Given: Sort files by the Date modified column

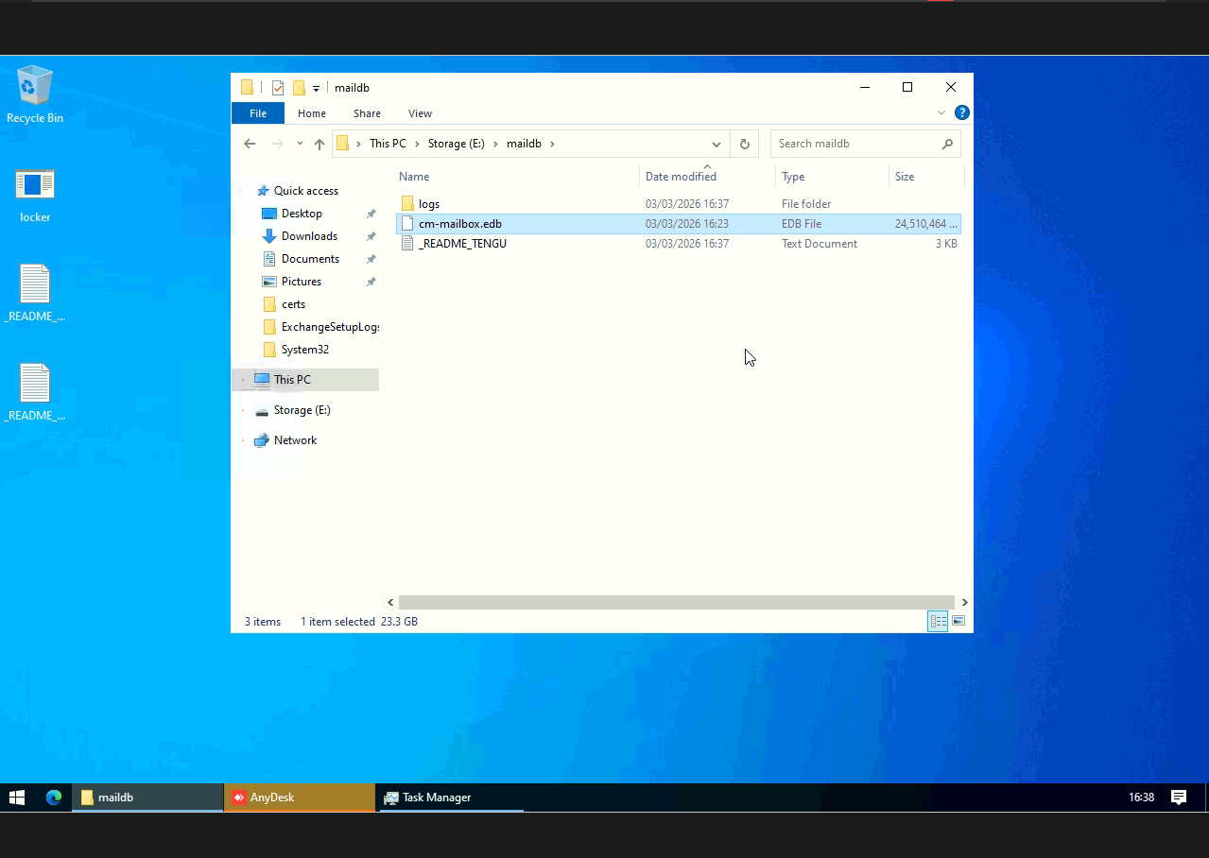Looking at the screenshot, I should 706,177.
